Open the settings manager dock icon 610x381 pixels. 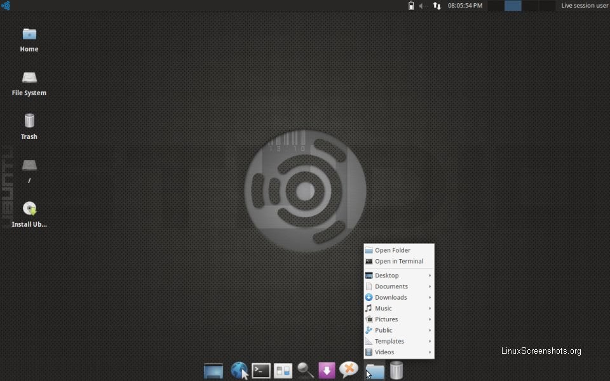click(283, 371)
